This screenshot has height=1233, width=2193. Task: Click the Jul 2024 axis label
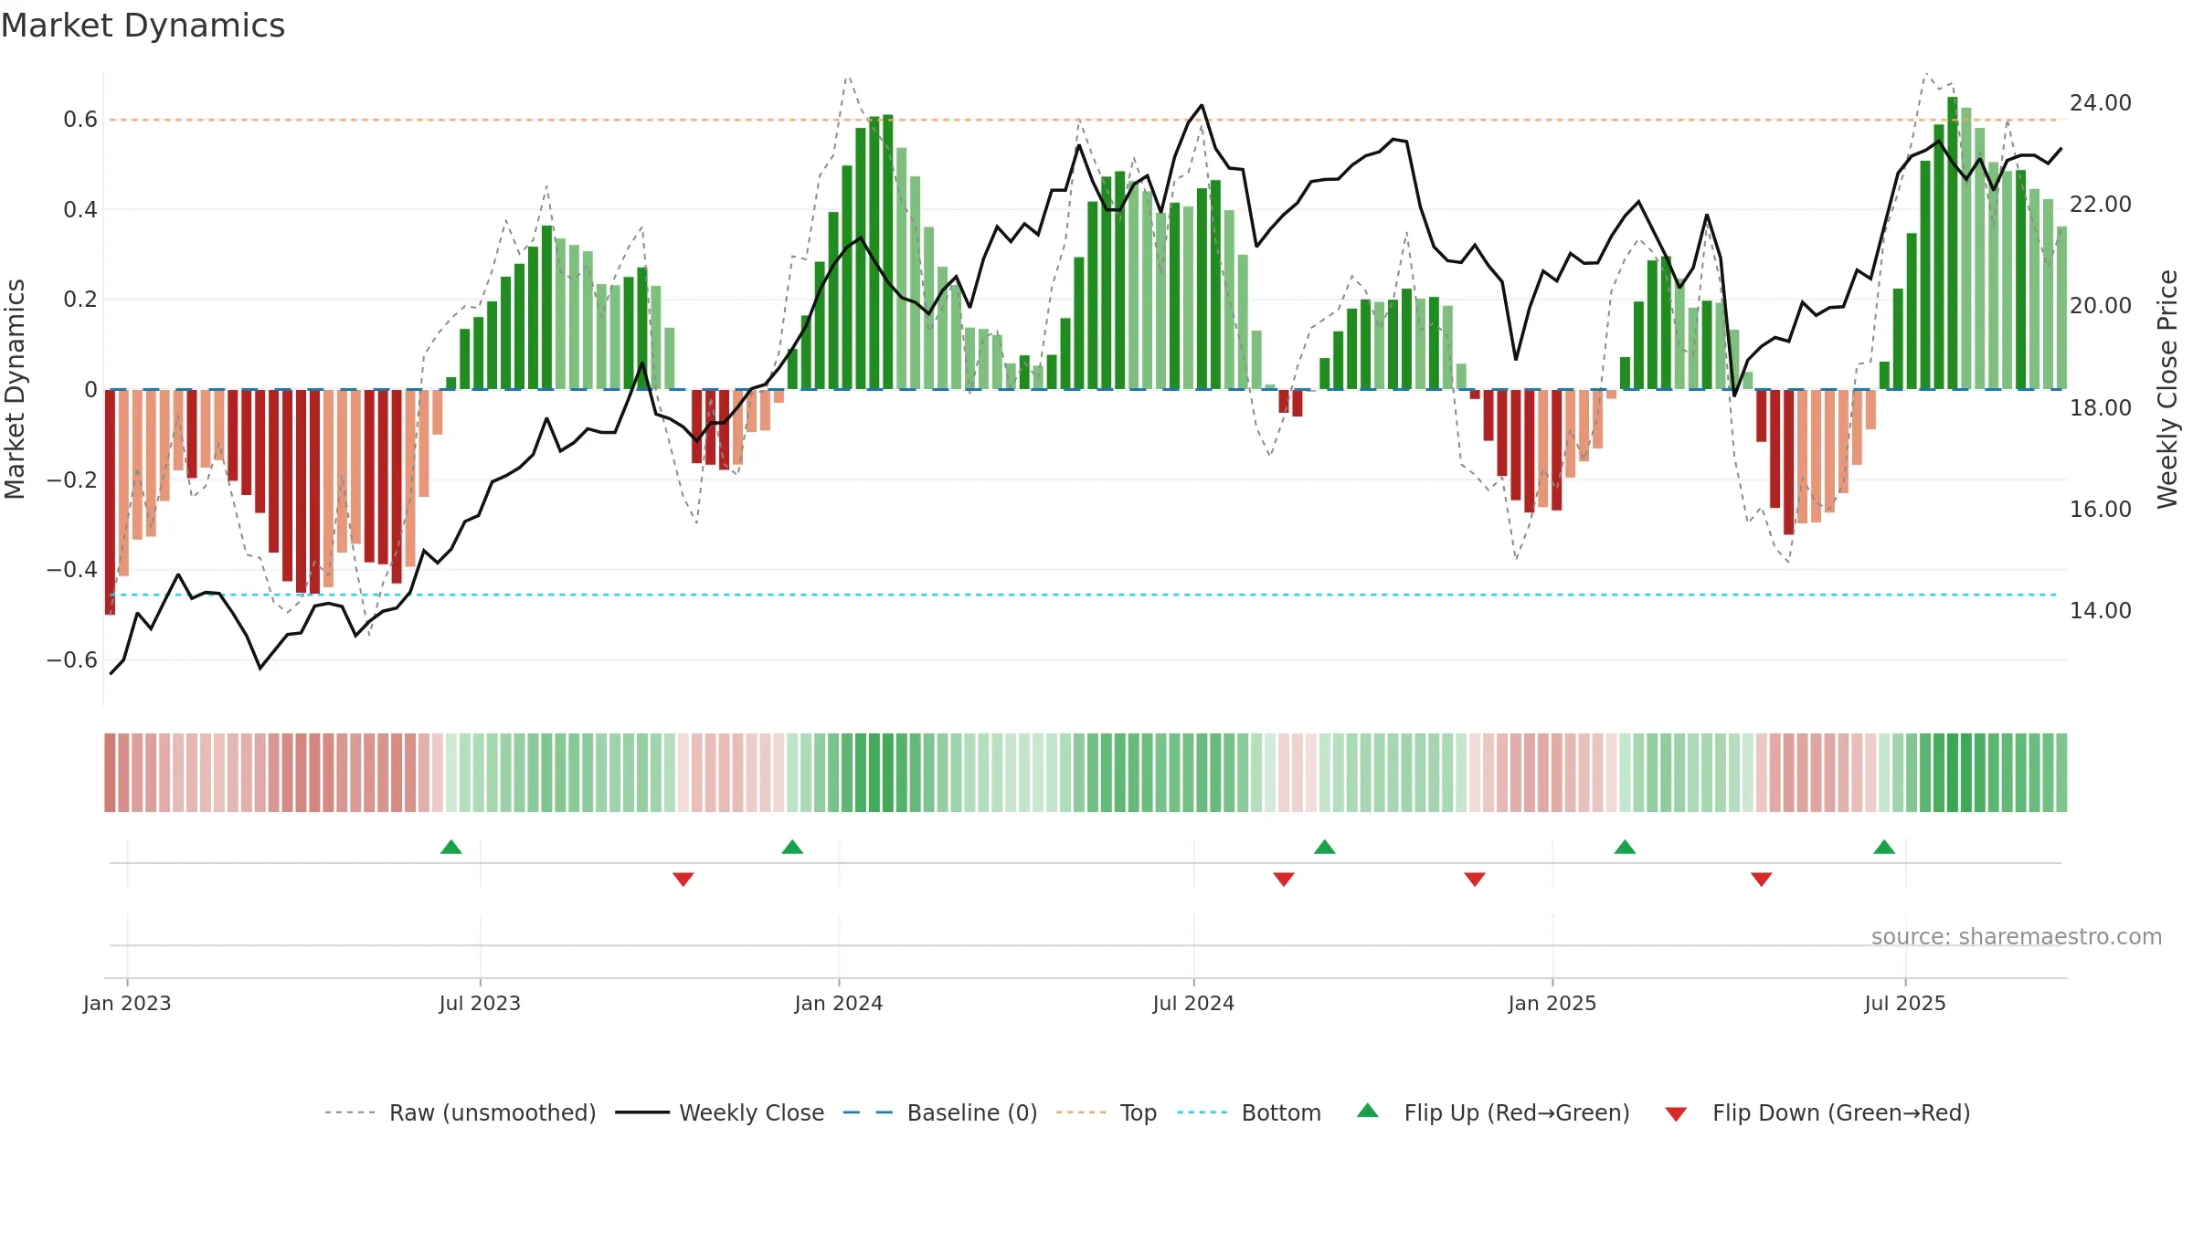click(1193, 1003)
